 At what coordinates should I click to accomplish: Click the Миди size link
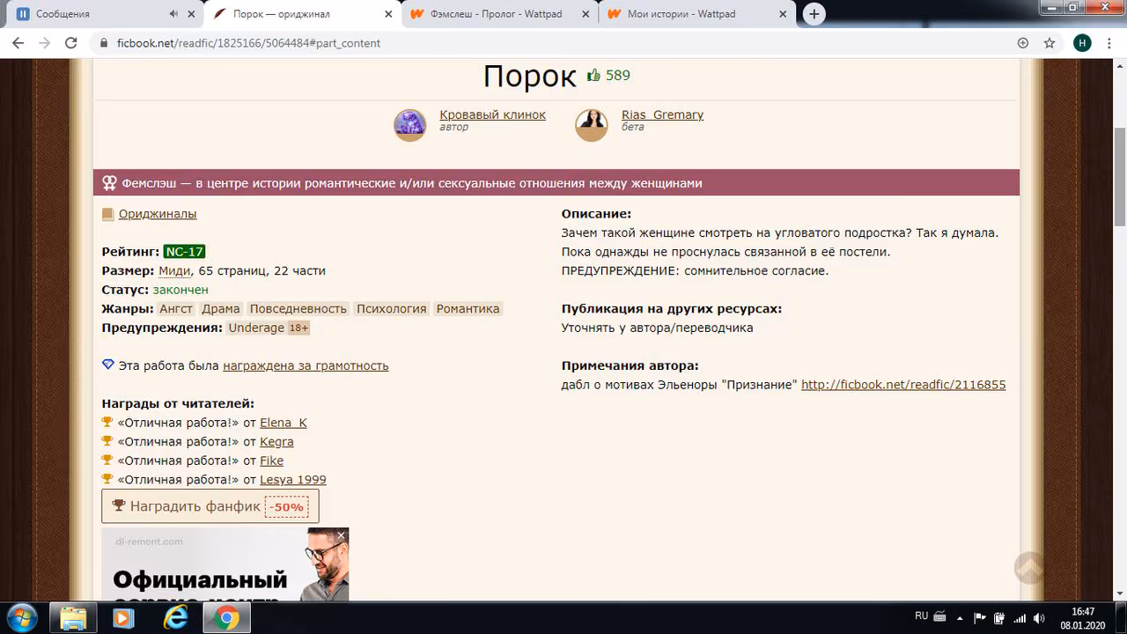(x=174, y=270)
